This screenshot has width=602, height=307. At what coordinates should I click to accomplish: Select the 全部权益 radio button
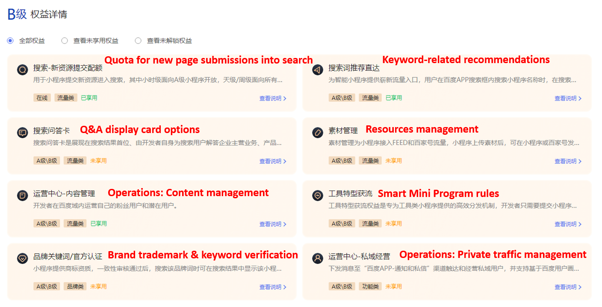point(10,41)
